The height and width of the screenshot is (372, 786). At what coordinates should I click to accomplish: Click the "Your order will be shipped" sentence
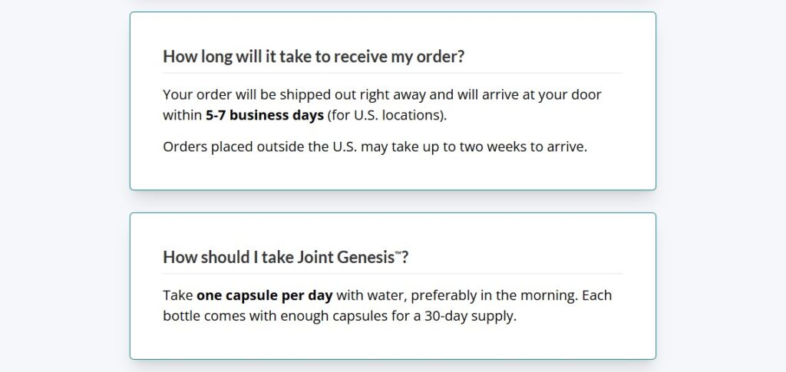[253, 94]
